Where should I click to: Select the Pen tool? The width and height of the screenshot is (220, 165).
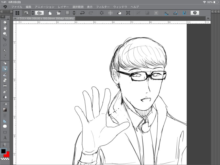coord(5,63)
